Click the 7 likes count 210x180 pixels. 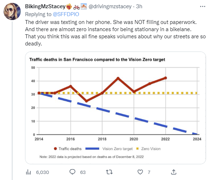(149, 172)
